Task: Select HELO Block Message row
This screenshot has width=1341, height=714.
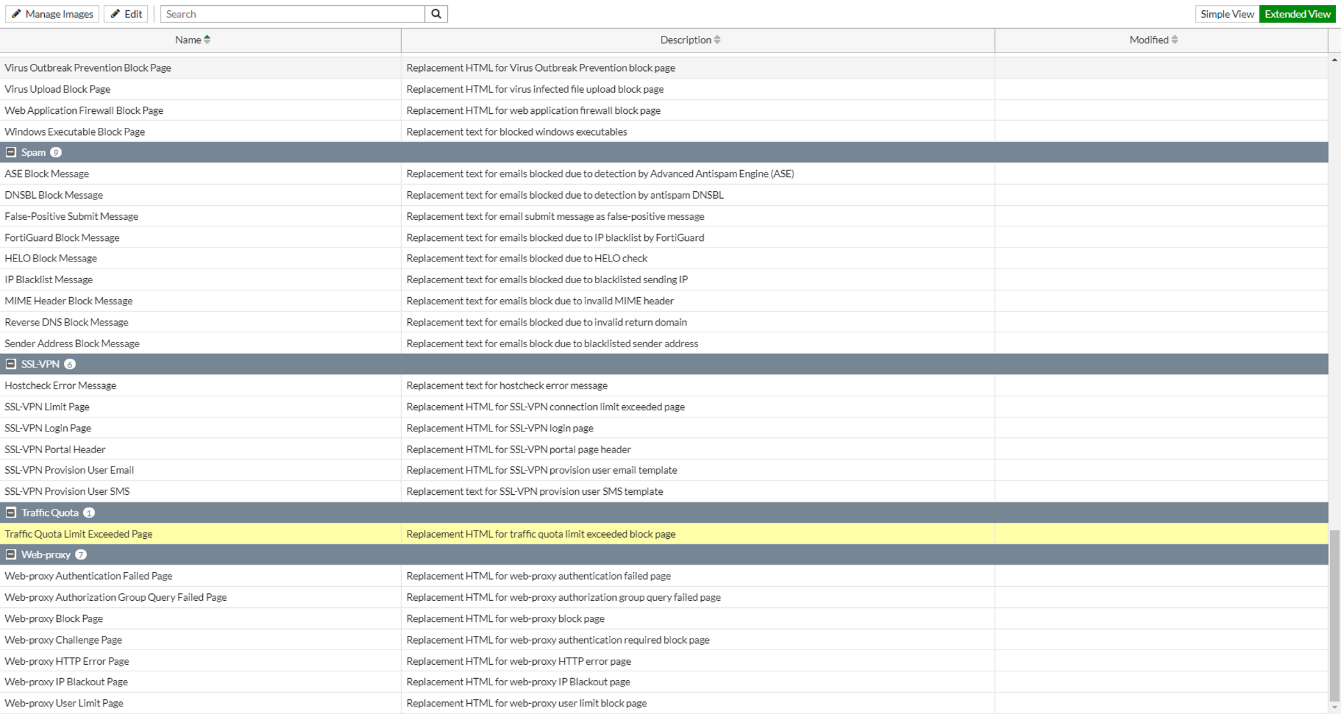Action: [x=51, y=258]
